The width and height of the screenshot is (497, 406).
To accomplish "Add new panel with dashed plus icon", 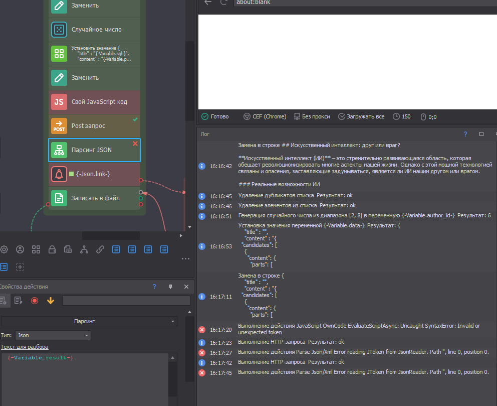I will click(20, 267).
